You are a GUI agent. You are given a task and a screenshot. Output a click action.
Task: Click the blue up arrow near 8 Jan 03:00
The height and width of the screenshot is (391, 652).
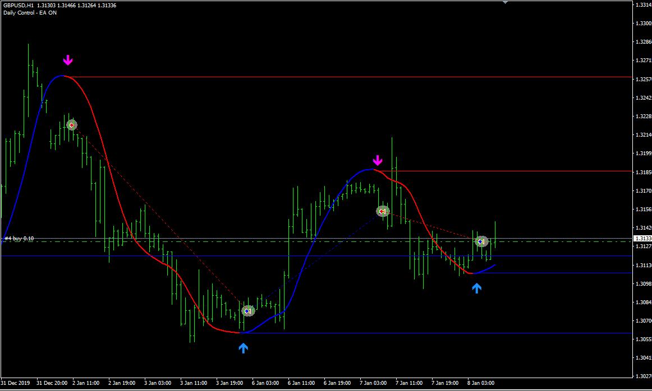click(x=476, y=288)
